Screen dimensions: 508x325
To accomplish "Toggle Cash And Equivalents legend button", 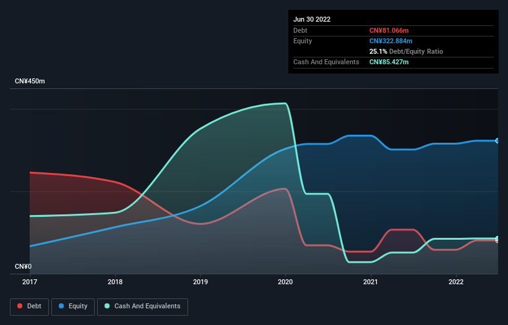I will [142, 306].
